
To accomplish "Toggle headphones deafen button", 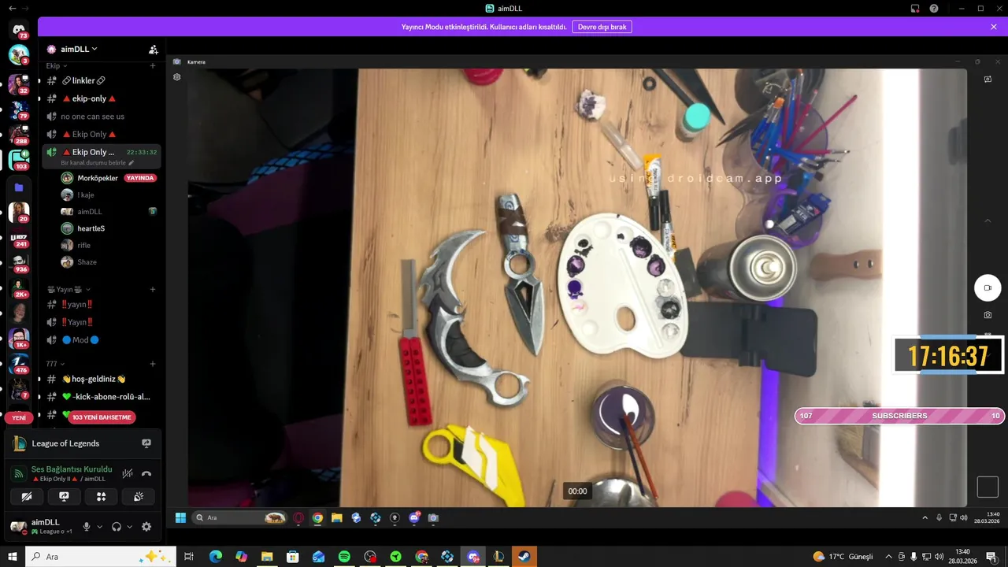I will tap(117, 527).
